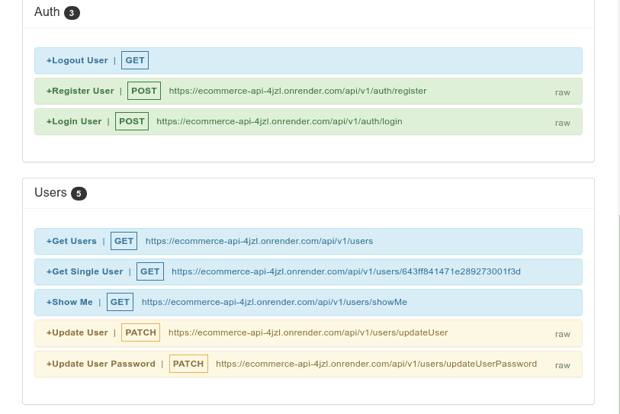Expand the Get Users endpoint
Viewport: 620px width, 414px height.
tap(72, 241)
